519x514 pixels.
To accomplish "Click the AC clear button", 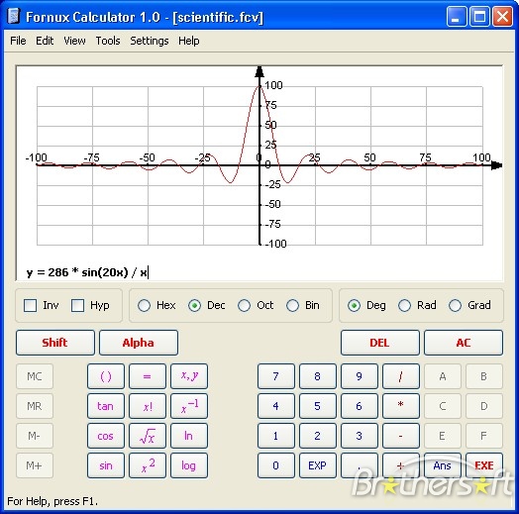I will coord(464,343).
